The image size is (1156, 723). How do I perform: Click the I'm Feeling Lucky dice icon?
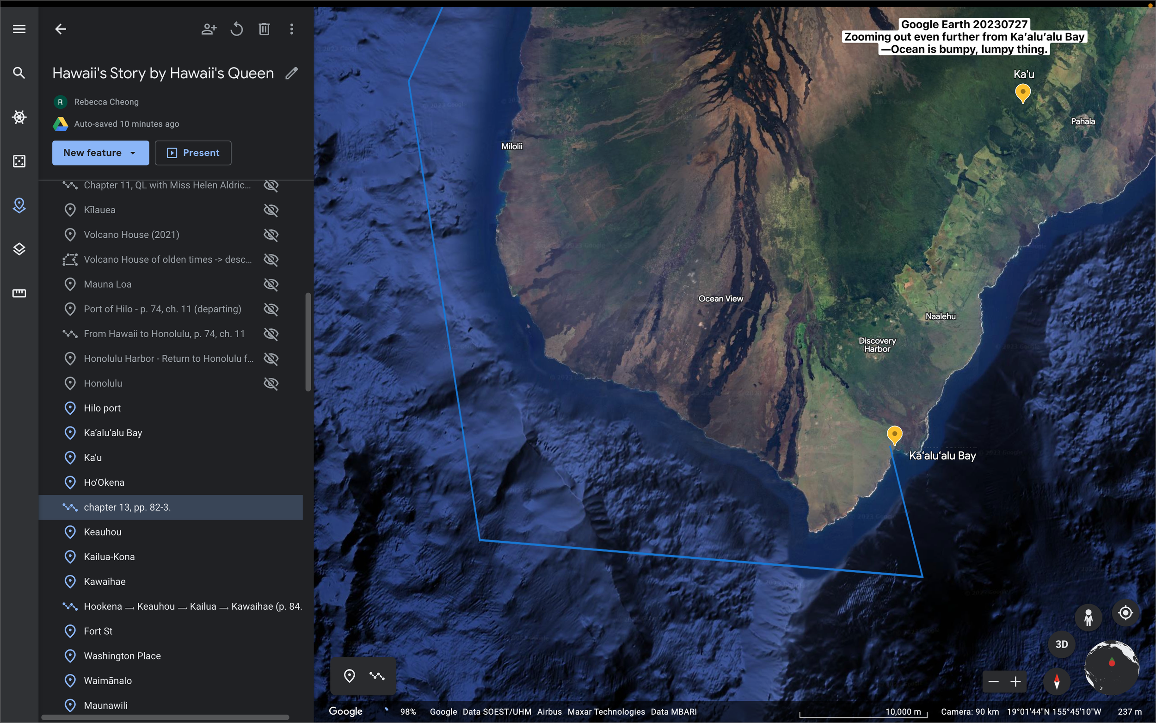point(19,161)
